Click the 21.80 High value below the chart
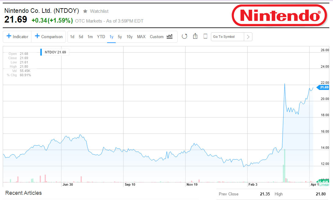 click(321, 194)
